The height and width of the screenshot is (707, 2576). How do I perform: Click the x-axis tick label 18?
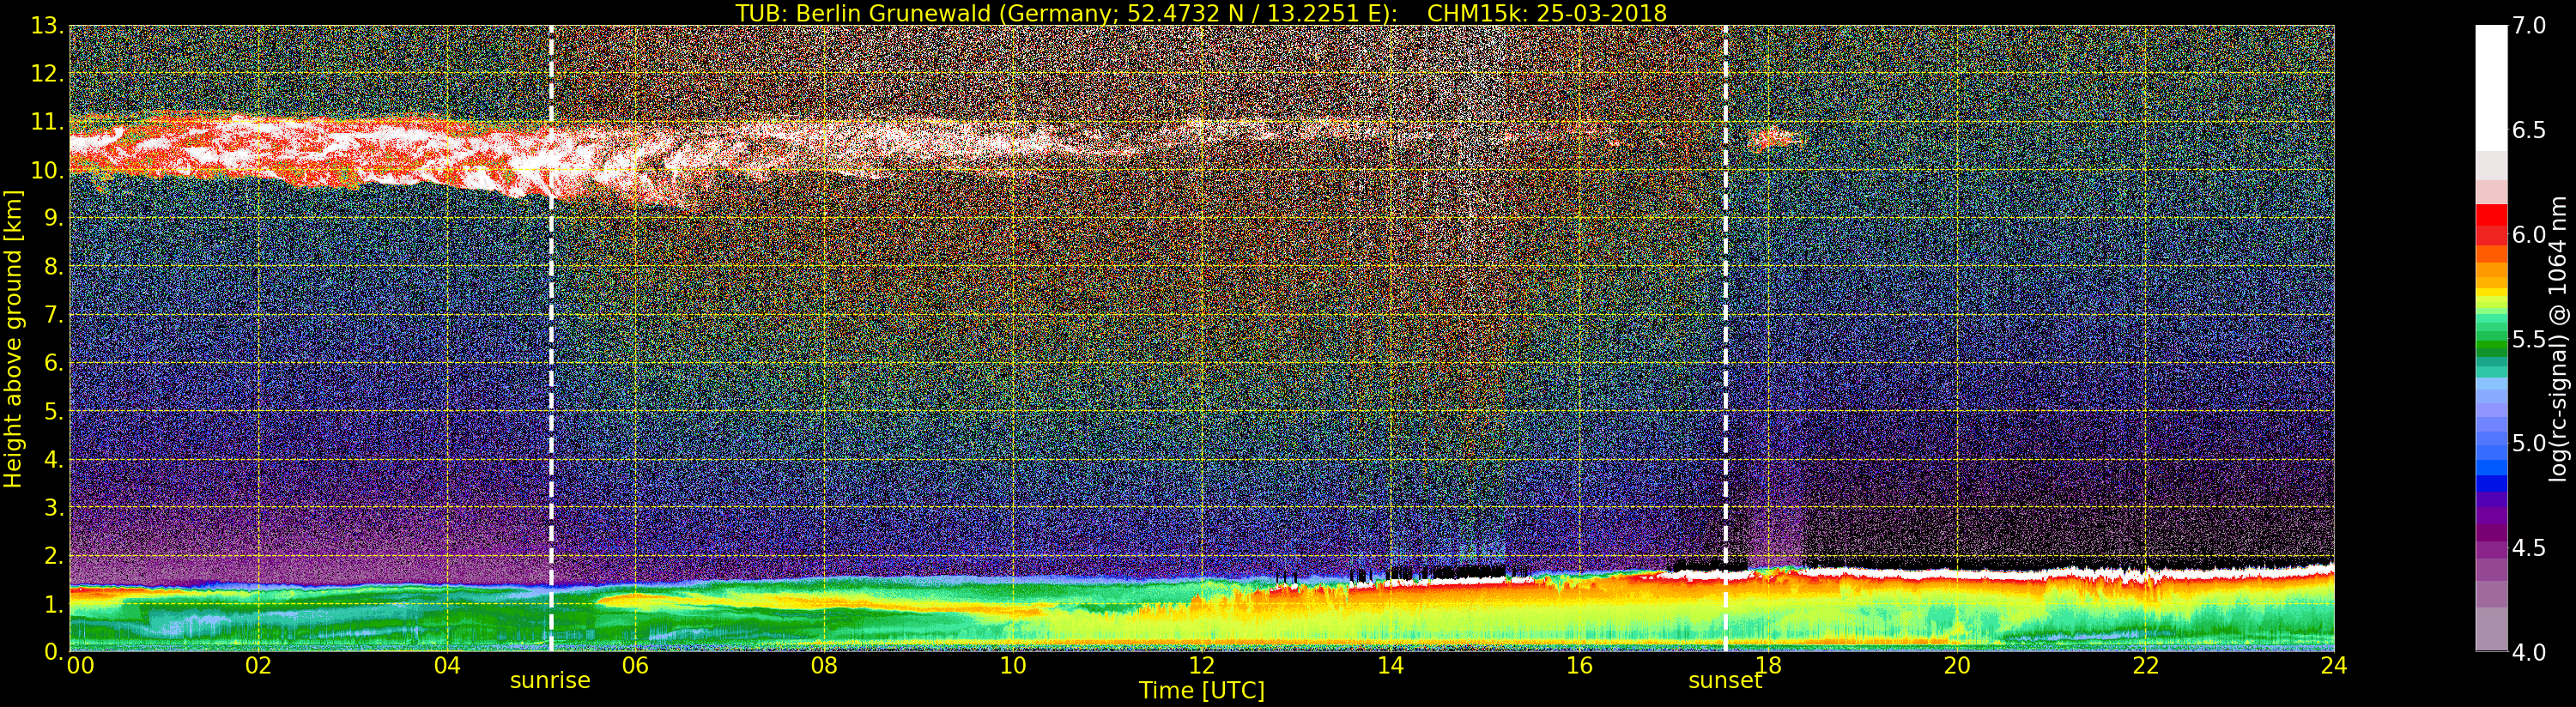[x=1768, y=666]
